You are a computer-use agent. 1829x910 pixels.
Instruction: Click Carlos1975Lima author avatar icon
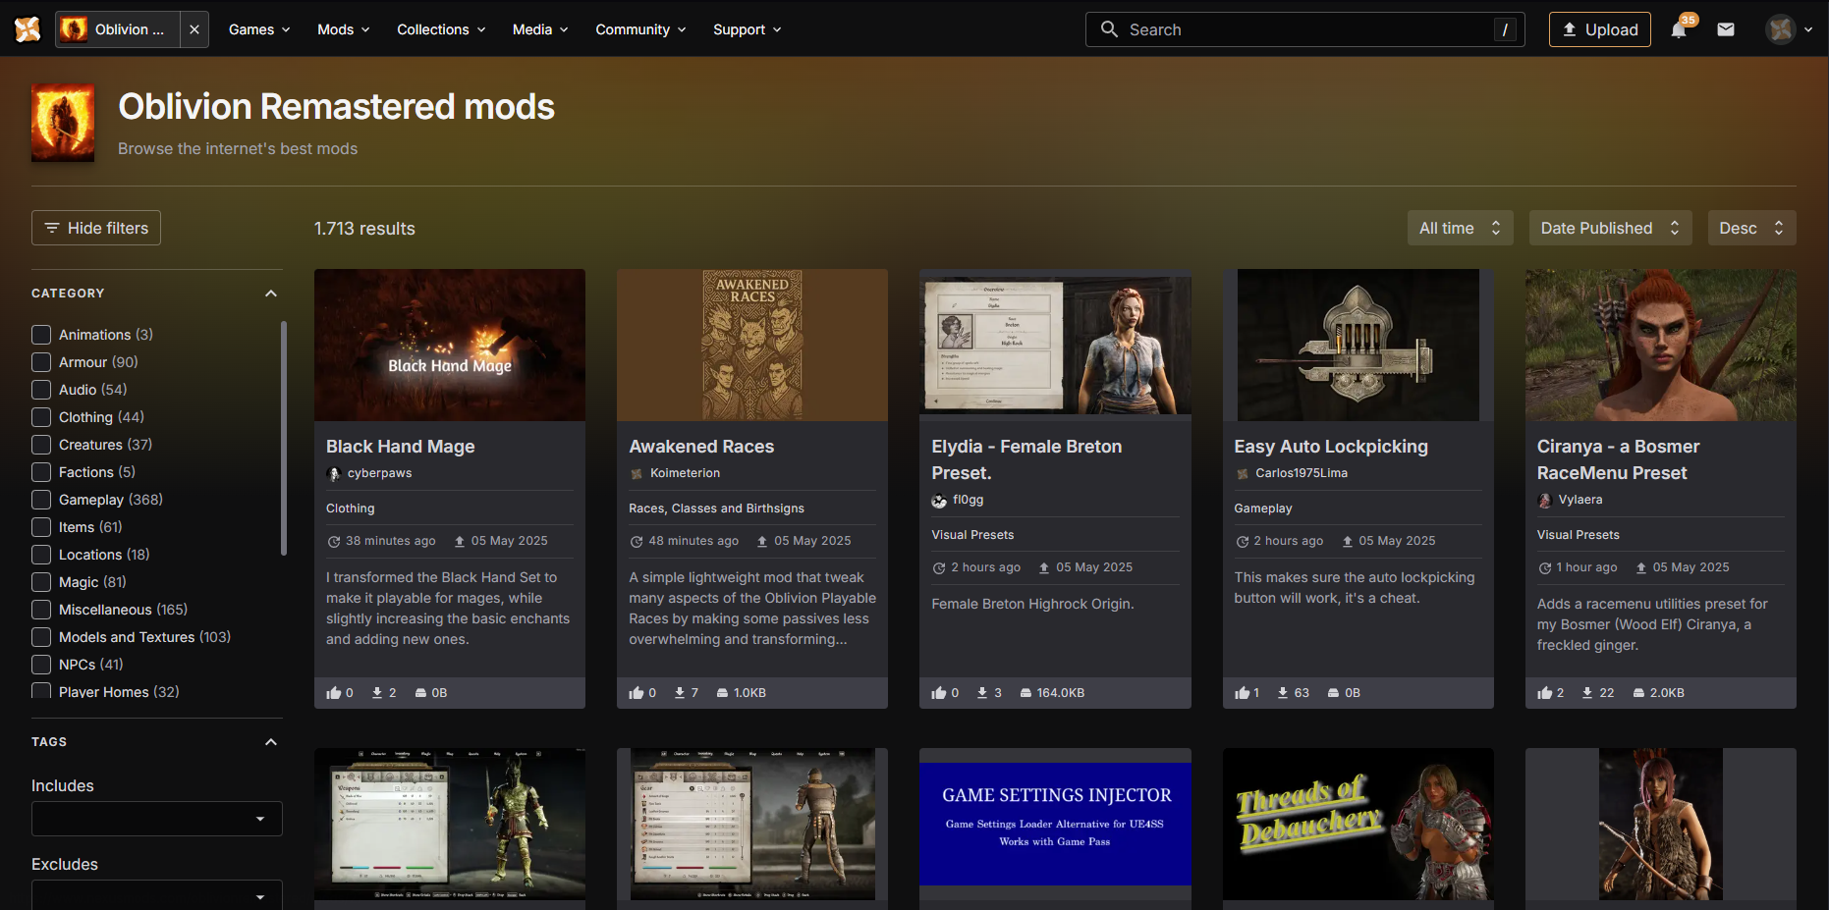[1242, 473]
